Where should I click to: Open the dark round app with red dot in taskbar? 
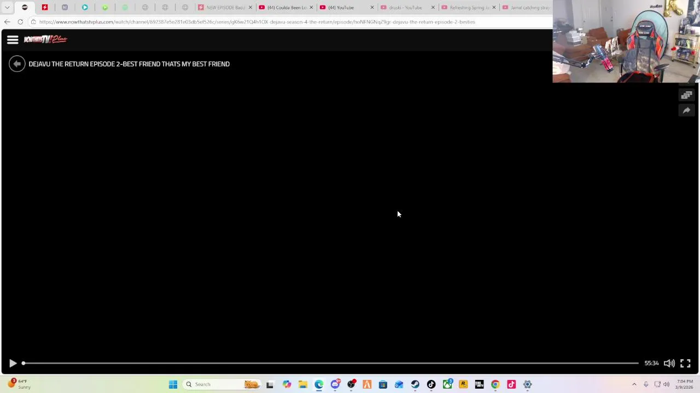pyautogui.click(x=351, y=384)
